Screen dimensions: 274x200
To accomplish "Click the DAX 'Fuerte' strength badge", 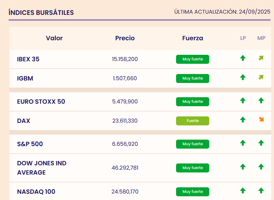I will tap(192, 121).
